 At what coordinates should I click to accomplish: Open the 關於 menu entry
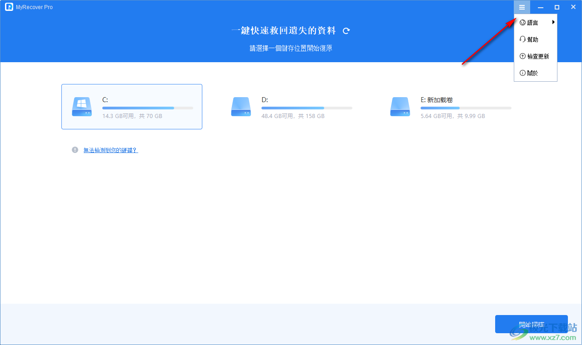[532, 73]
